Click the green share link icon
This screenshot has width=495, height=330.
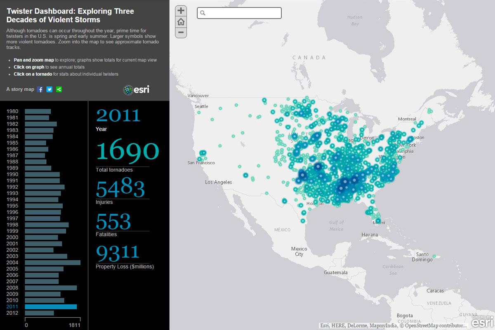[59, 90]
